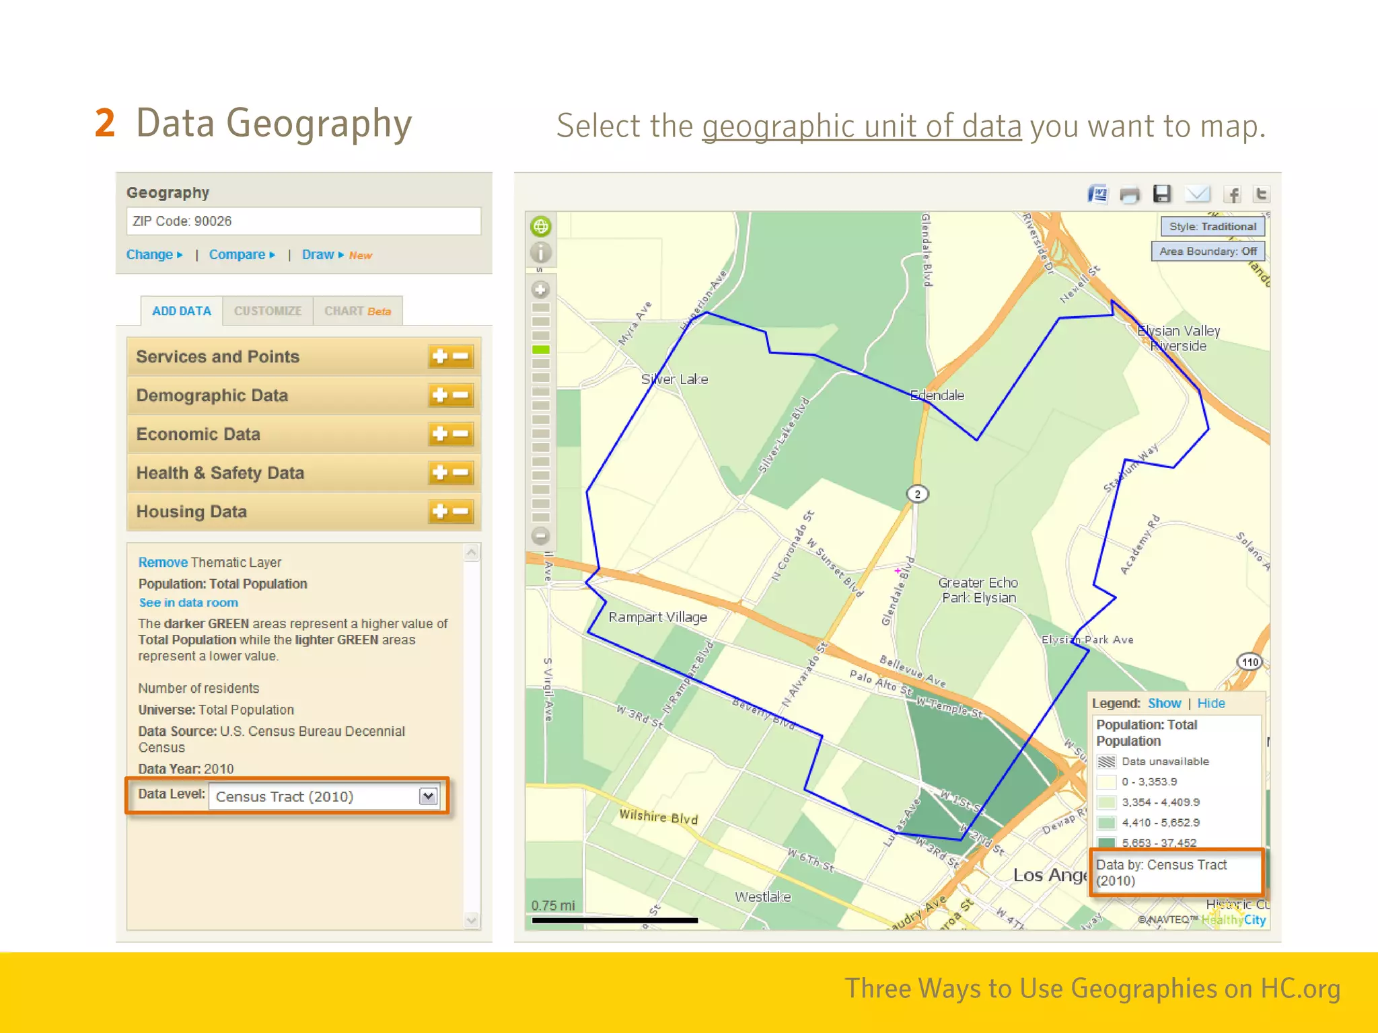Click the email envelope icon

click(x=1197, y=194)
